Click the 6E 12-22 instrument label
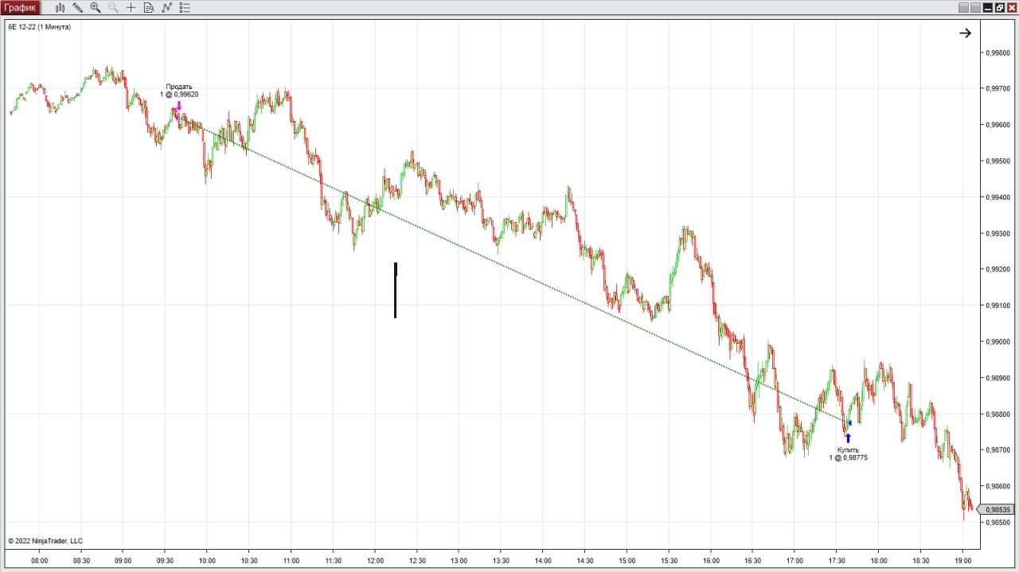Screen dimensions: 1019x572 click(39, 27)
